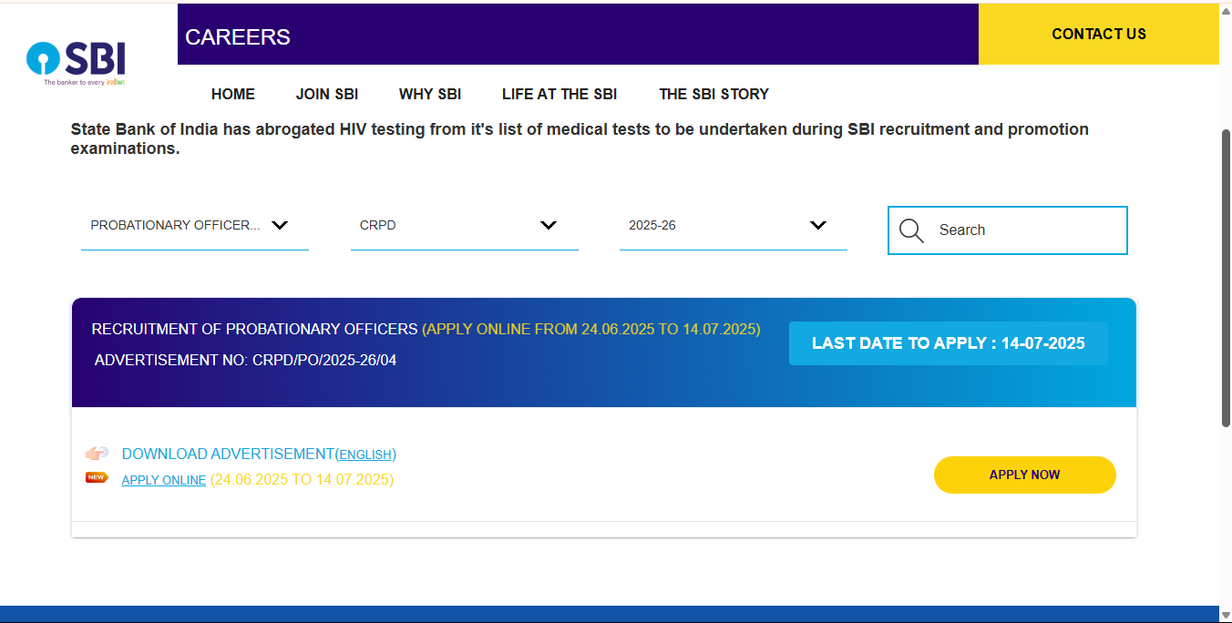Click the HIV testing abrogated notice text
The image size is (1232, 623).
tap(580, 138)
